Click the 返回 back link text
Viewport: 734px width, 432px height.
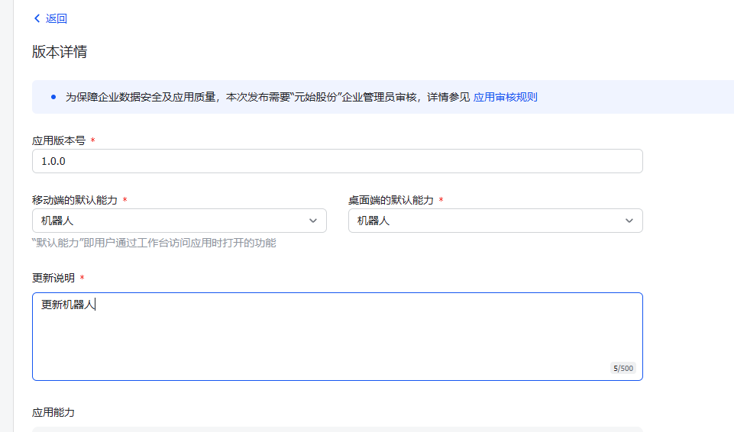[57, 18]
